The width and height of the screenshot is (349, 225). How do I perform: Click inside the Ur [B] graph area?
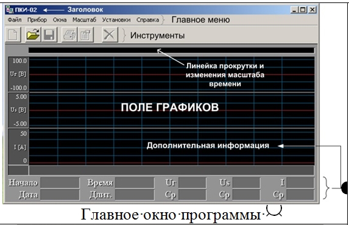tap(172, 74)
